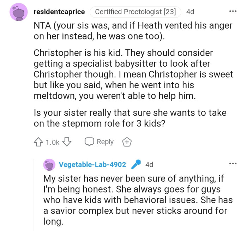Image resolution: width=247 pixels, height=231 pixels.
Task: Give an award using the plus badge icon
Action: click(127, 142)
